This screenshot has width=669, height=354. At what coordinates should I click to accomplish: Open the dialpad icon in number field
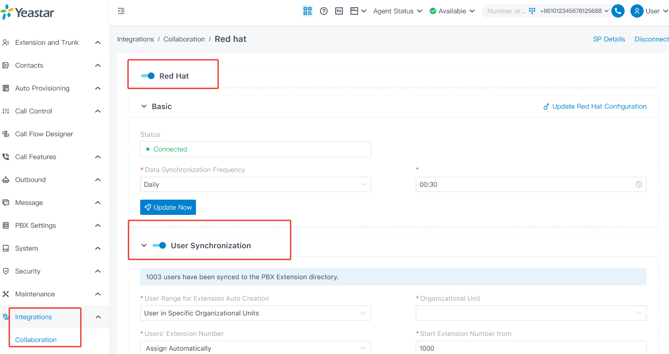click(x=532, y=11)
